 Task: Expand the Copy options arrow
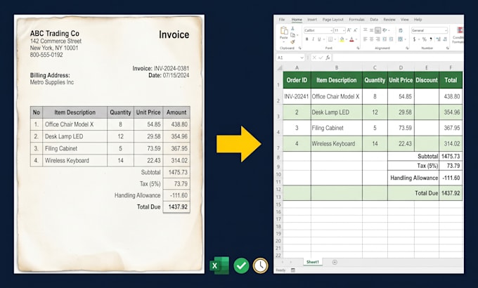297,35
